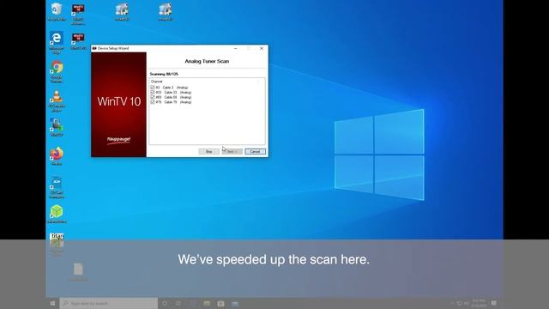549x309 pixels.
Task: Click the taskbar search box
Action: point(109,303)
